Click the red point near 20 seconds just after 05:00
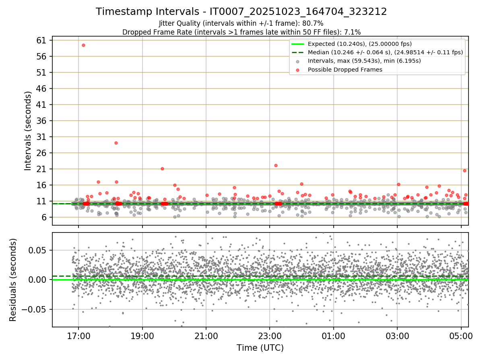 coord(464,171)
